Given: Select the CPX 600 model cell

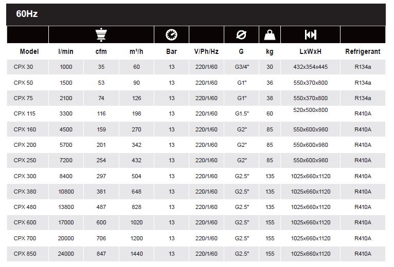Looking at the screenshot, I should coord(27,222).
